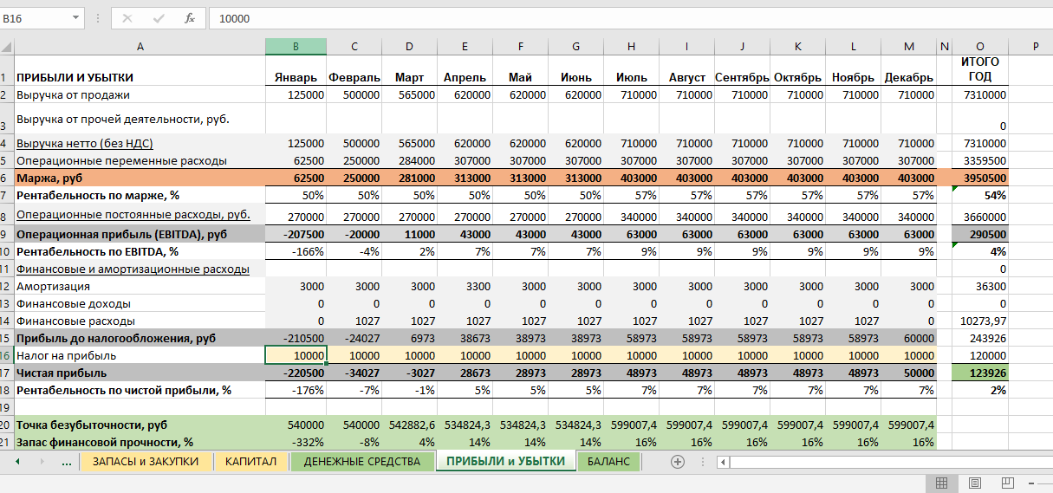This screenshot has height=493, width=1053.
Task: Open Insert Function (fx) dialog
Action: (190, 17)
